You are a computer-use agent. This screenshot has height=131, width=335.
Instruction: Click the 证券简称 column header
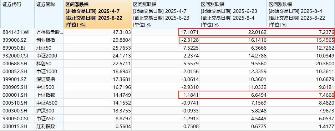pos(49,14)
